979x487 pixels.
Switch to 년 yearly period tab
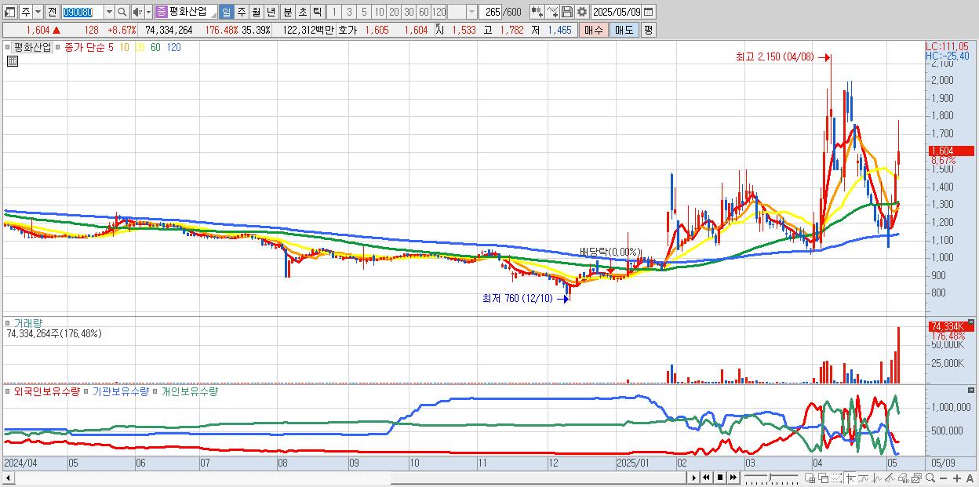[x=271, y=12]
